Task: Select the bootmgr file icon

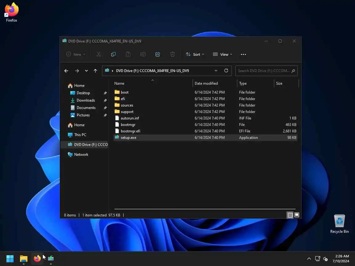Action: point(117,124)
